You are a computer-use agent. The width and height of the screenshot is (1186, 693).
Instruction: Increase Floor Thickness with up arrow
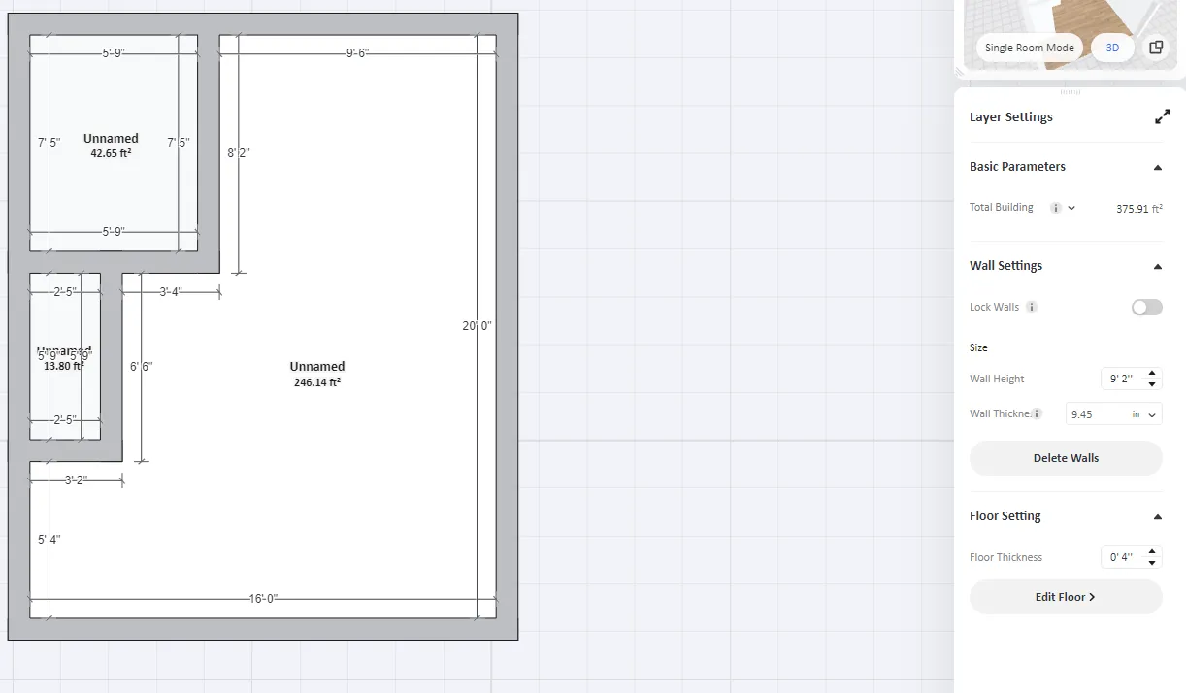coord(1152,552)
